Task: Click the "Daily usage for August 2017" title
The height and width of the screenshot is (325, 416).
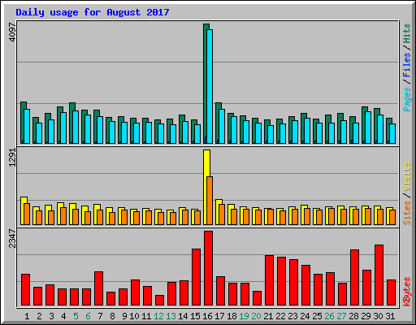Action: point(93,12)
